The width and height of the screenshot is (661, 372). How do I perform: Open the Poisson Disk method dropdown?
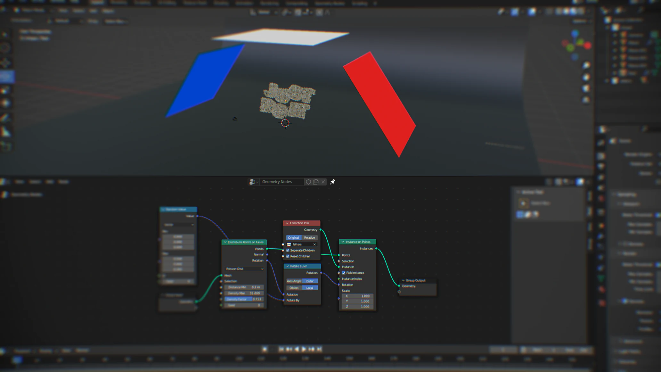(x=244, y=269)
